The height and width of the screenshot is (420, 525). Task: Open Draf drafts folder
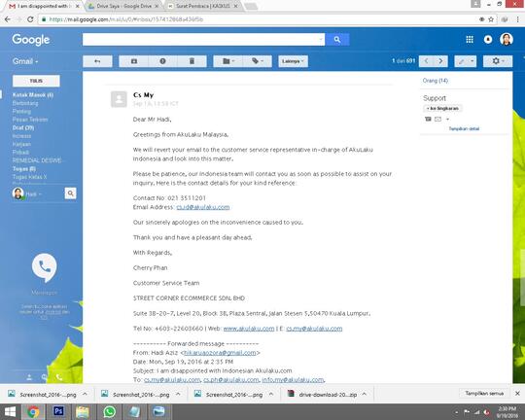(x=23, y=127)
